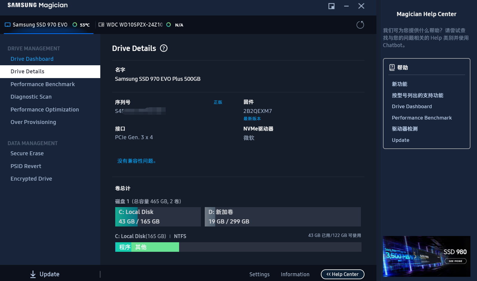Image resolution: width=477 pixels, height=281 pixels.
Task: Click the Samsung SSD health status circle
Action: pos(75,25)
